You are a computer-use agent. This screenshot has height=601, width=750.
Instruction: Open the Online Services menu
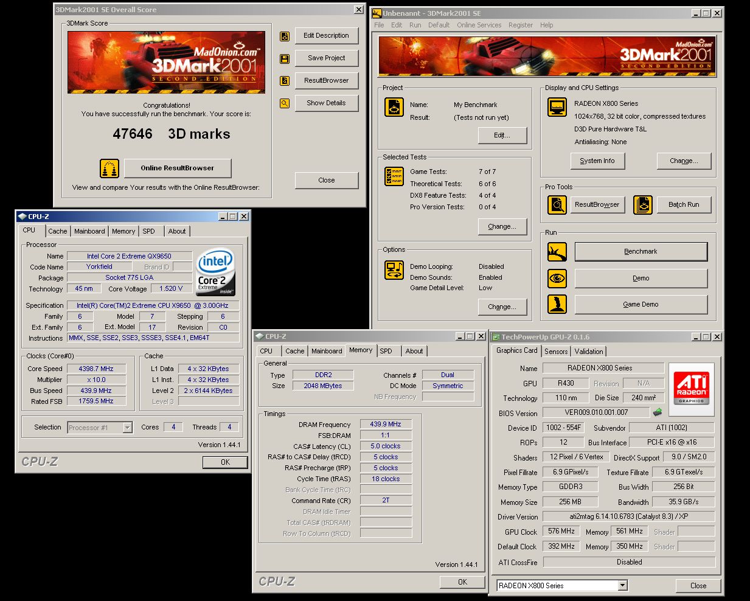pyautogui.click(x=479, y=25)
